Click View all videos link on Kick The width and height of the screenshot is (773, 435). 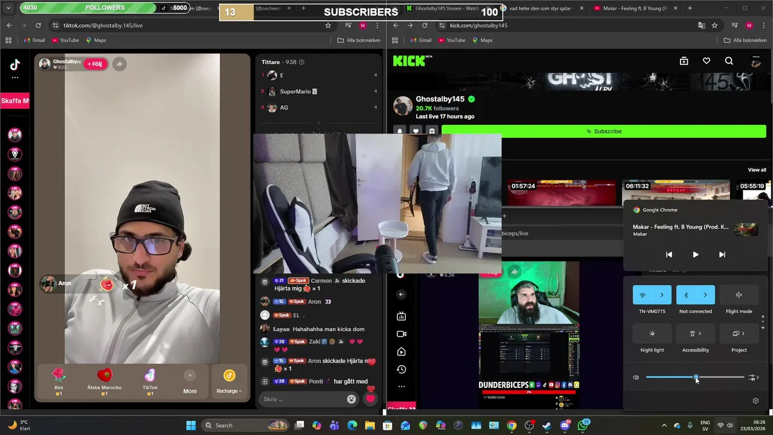757,170
